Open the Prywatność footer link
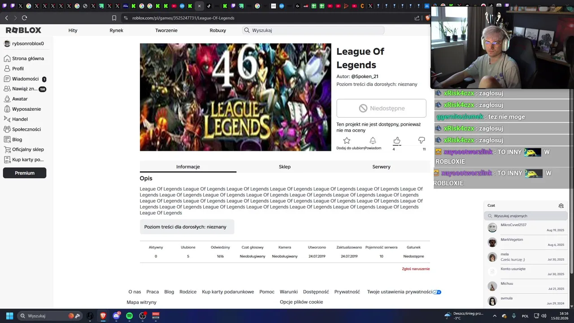The height and width of the screenshot is (323, 574). click(x=347, y=292)
